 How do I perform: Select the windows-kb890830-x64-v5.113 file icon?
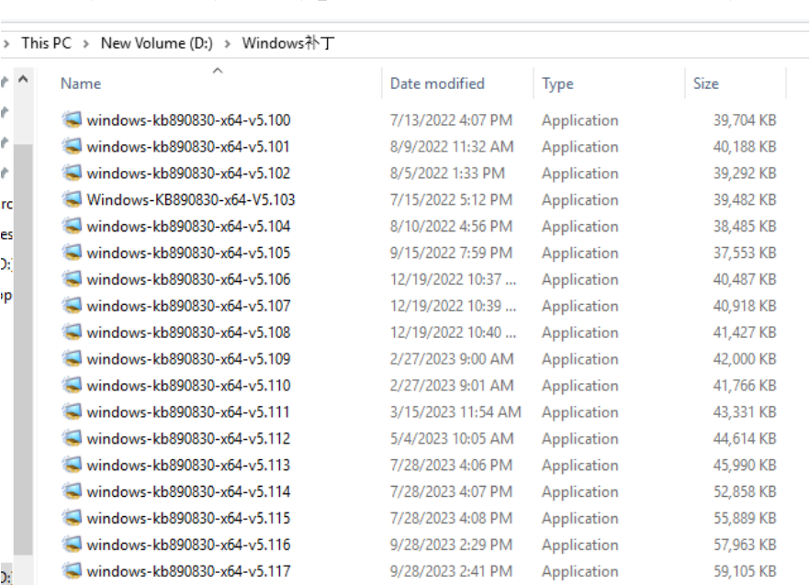point(72,466)
